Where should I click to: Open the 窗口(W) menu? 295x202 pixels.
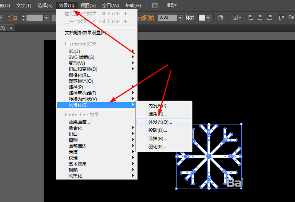110,6
